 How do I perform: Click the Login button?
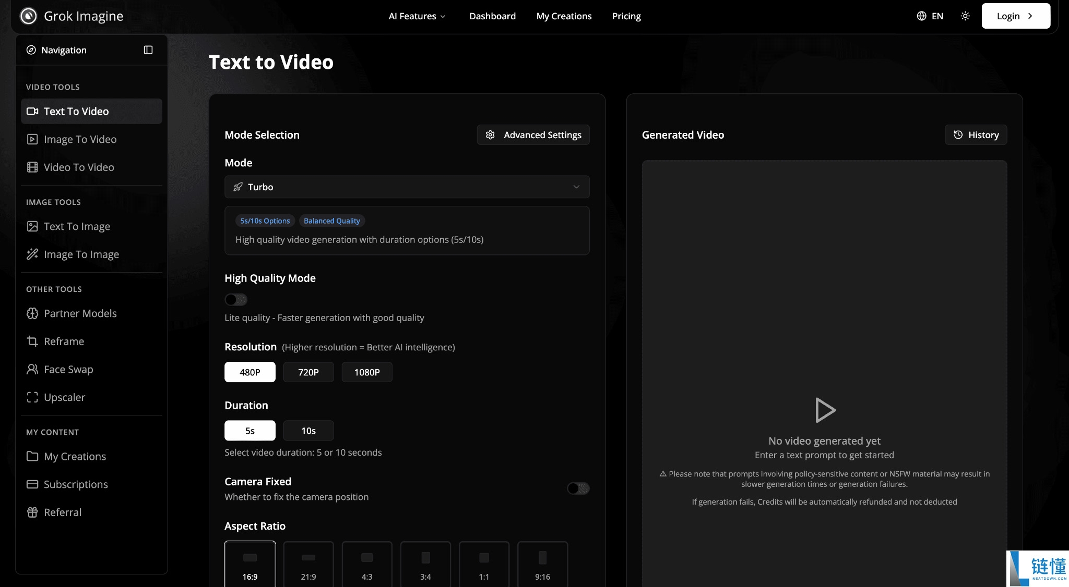pyautogui.click(x=1015, y=16)
